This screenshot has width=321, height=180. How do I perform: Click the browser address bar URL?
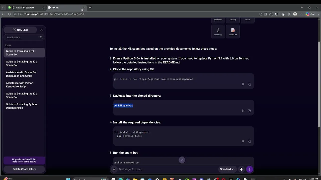pos(51,14)
